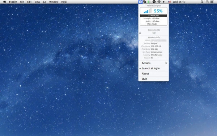Click the Wed 16:40 clock
217x136 pixels.
(x=179, y=2)
